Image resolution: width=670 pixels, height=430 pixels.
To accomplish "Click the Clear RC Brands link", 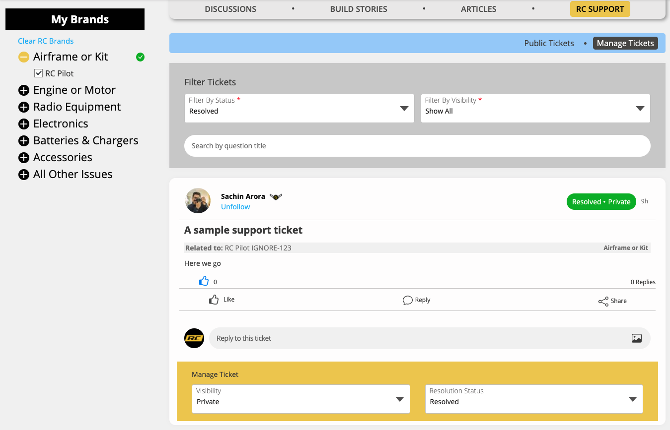I will tap(46, 41).
